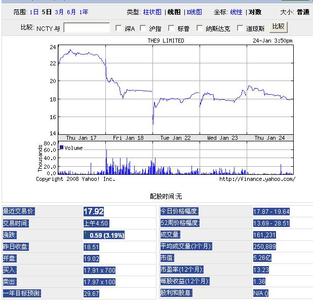Tick the 深A comparison checkbox
The image size is (313, 304).
click(x=119, y=28)
